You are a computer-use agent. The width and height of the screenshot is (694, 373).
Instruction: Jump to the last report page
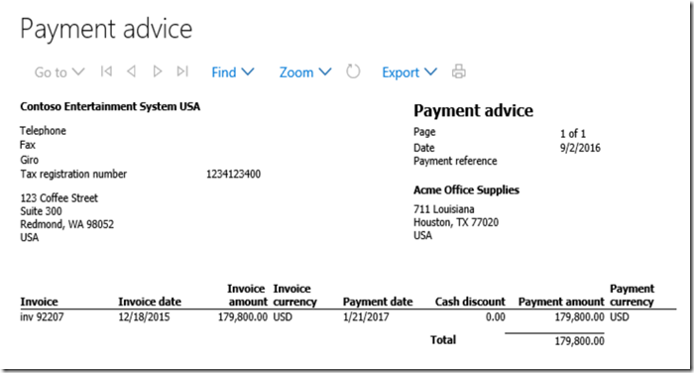[182, 71]
